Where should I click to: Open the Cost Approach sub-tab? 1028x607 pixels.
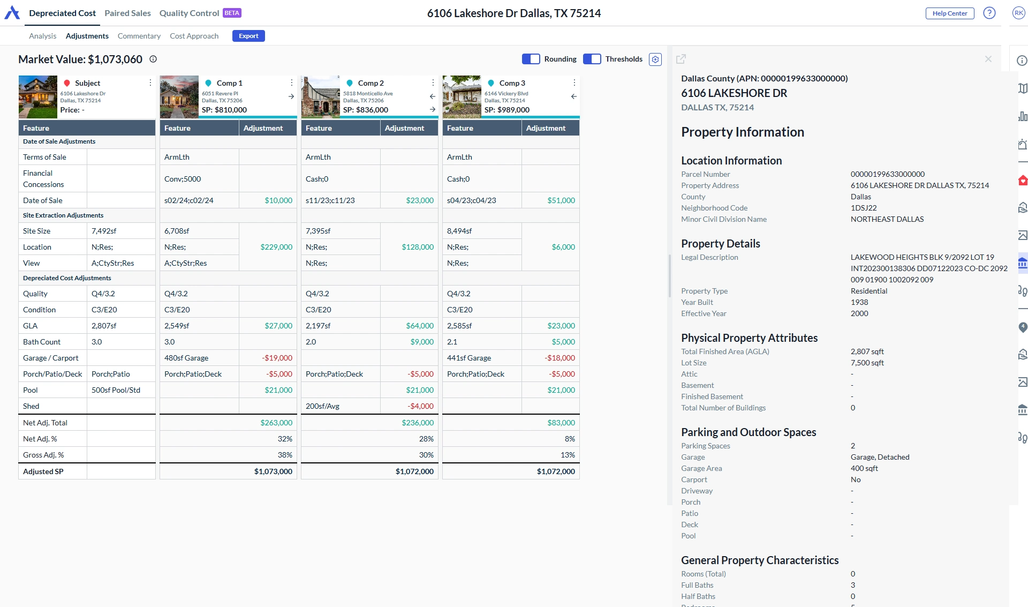(x=194, y=36)
